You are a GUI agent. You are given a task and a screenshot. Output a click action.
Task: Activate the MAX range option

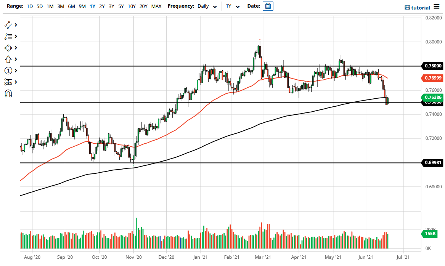pos(156,6)
